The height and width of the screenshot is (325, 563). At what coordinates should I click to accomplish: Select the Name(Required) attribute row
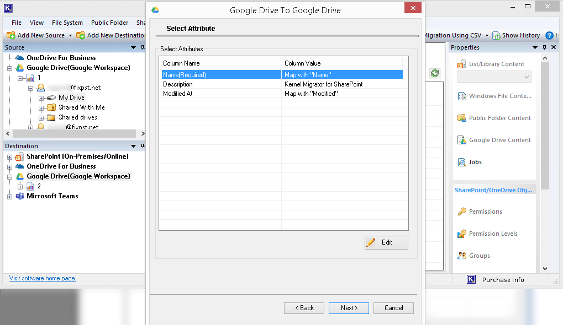(x=282, y=75)
